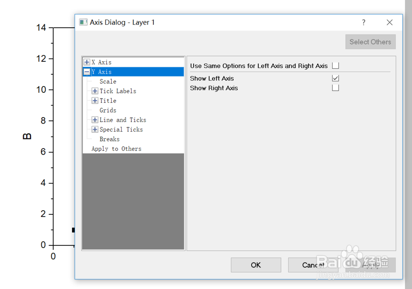
Task: Click the Cancel button
Action: click(313, 265)
